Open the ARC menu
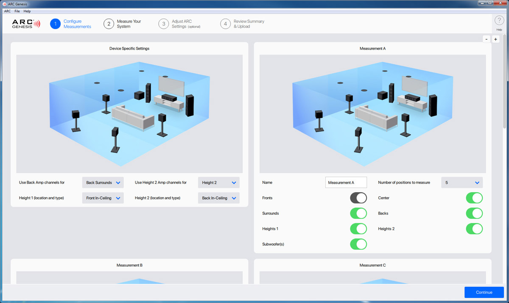Screen dimensions: 509x303 (x=7, y=11)
